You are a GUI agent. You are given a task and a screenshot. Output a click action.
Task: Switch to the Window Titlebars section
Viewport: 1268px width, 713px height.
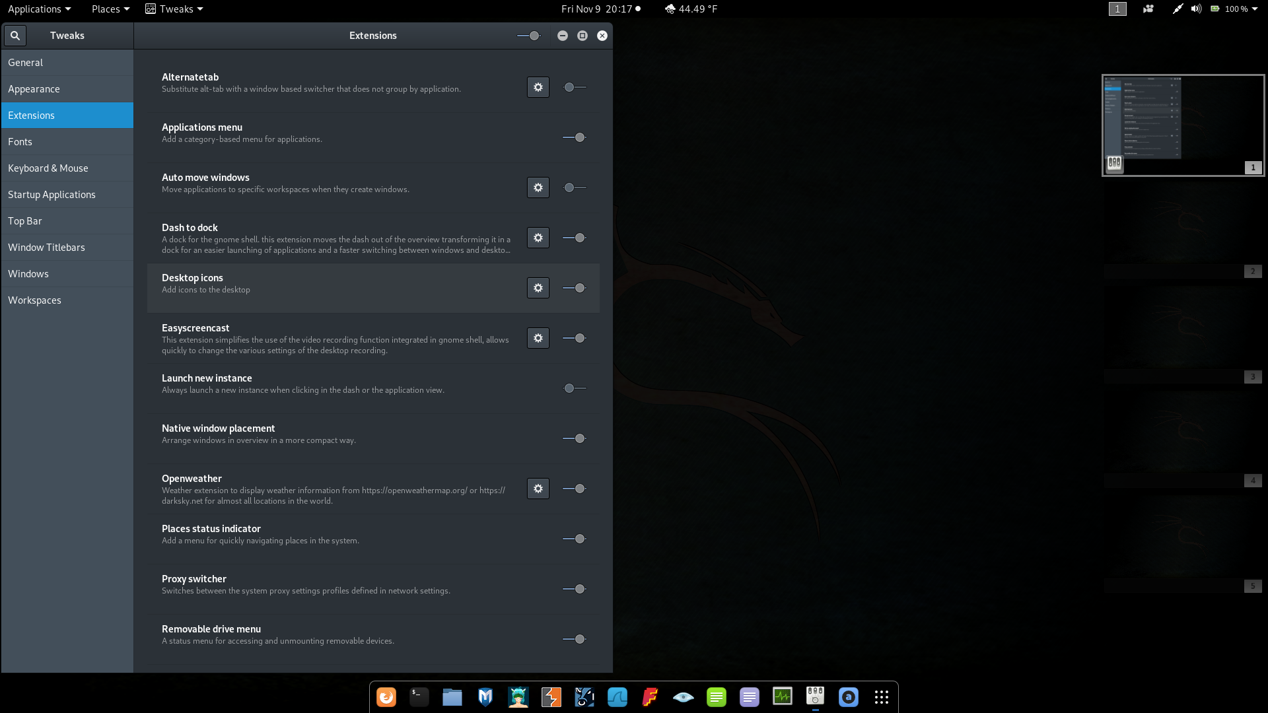(x=46, y=248)
